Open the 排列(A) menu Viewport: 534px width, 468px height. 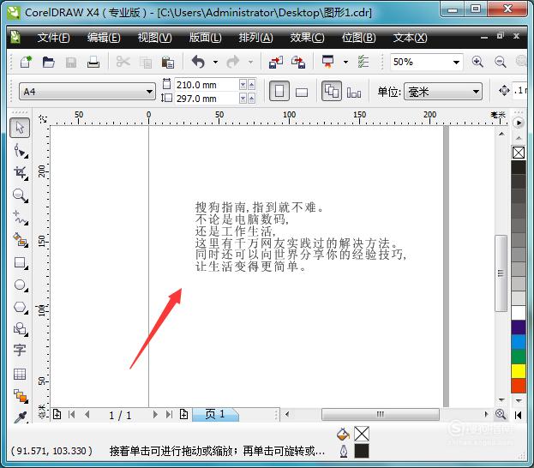click(x=255, y=38)
